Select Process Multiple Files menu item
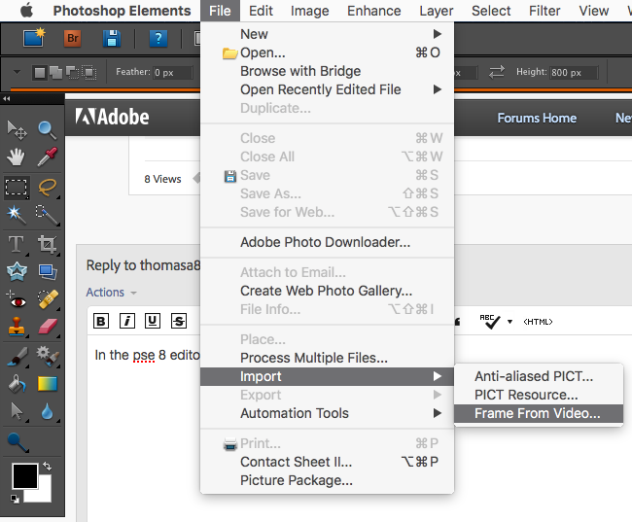 tap(328, 358)
